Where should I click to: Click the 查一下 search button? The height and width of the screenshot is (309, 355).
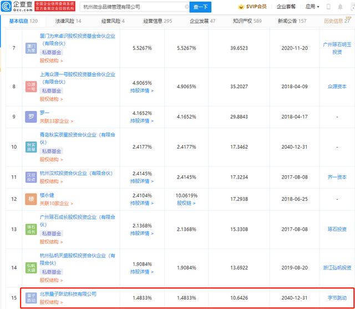[200, 7]
